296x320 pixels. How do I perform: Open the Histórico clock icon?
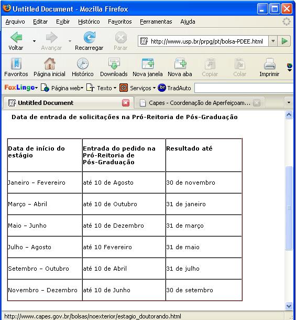point(83,63)
